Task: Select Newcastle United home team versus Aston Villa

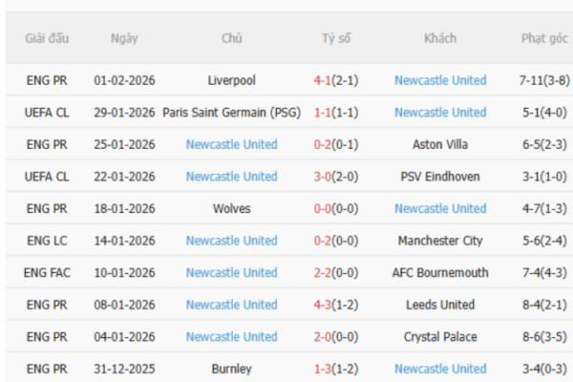Action: (x=231, y=144)
